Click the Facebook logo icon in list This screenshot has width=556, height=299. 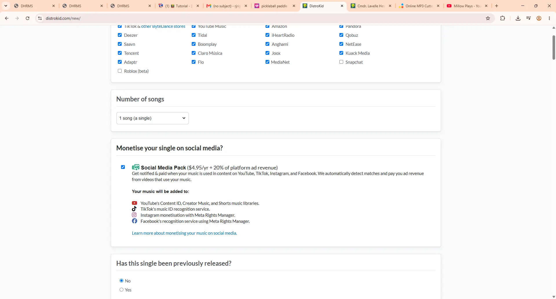pos(134,221)
